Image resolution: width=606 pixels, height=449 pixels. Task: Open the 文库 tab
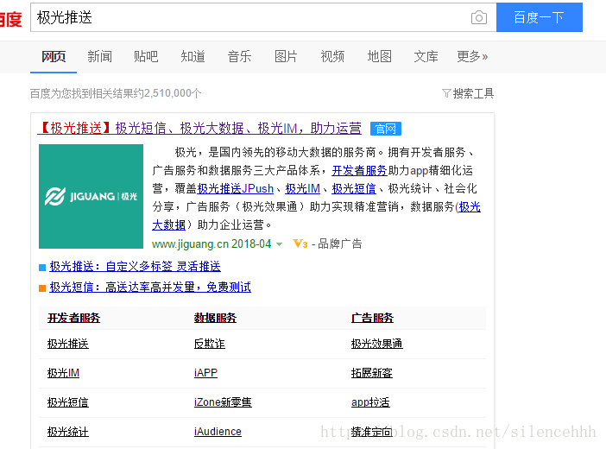(x=426, y=57)
